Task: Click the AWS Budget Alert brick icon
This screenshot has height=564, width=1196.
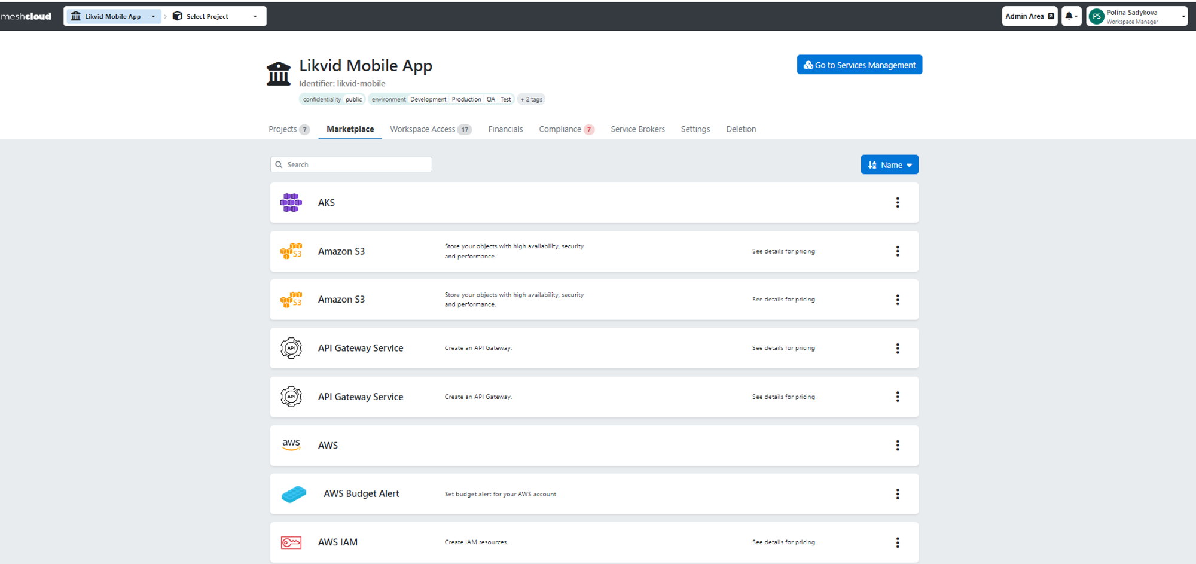Action: coord(294,494)
